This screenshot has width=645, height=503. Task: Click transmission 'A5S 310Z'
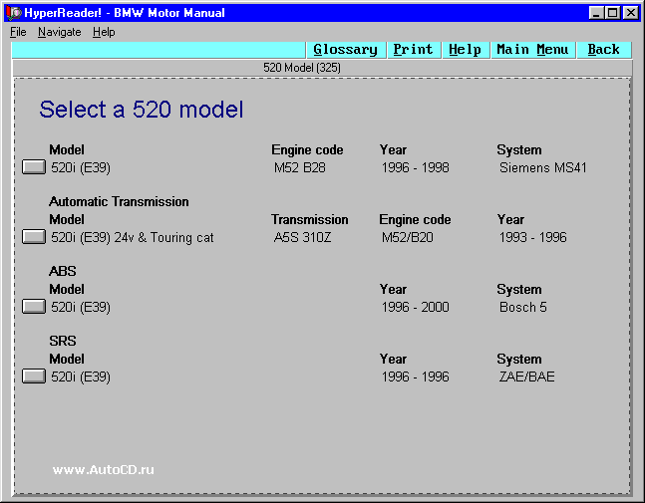coord(302,237)
